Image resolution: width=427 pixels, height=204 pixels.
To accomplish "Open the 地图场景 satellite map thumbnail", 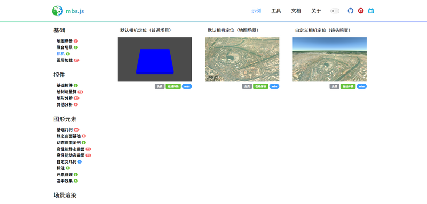I will tap(242, 60).
